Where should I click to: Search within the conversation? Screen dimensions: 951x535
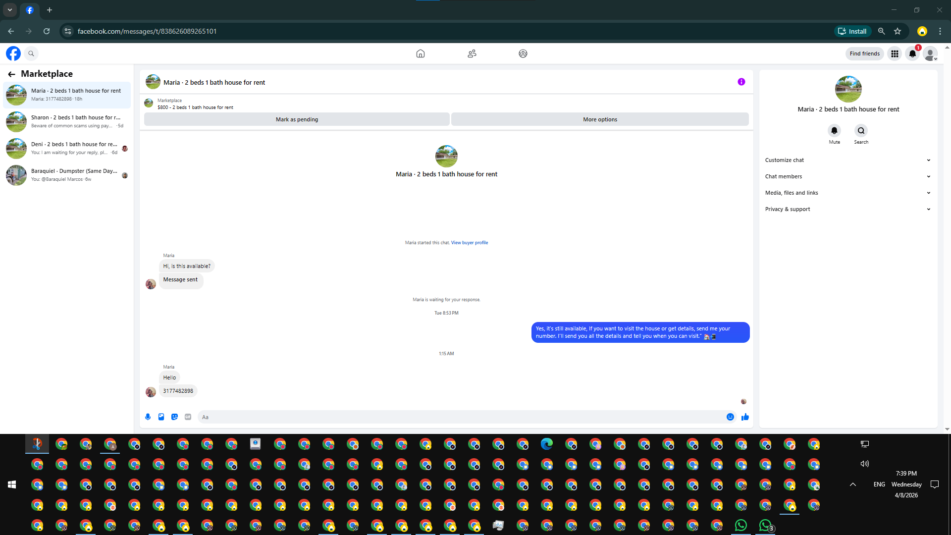click(x=861, y=131)
